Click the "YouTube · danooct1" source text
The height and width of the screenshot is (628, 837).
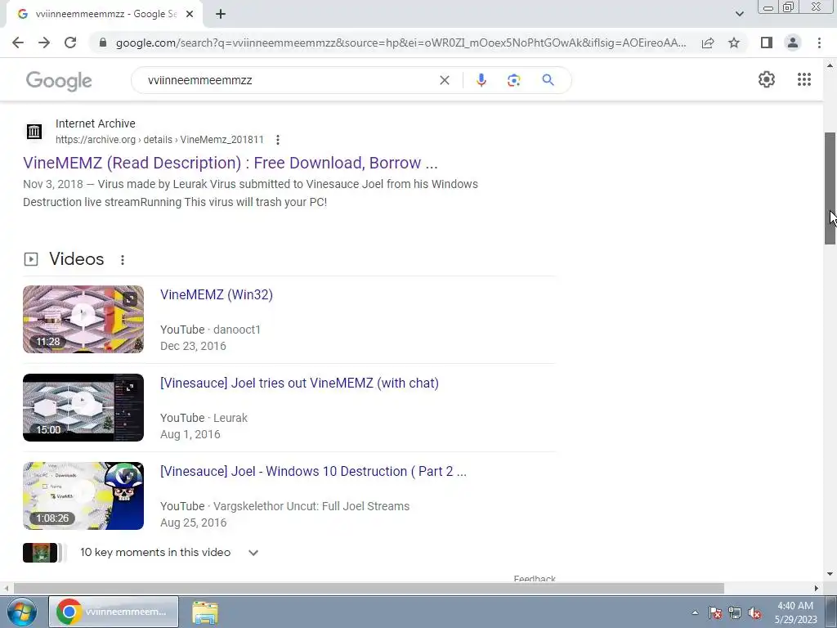pyautogui.click(x=210, y=330)
